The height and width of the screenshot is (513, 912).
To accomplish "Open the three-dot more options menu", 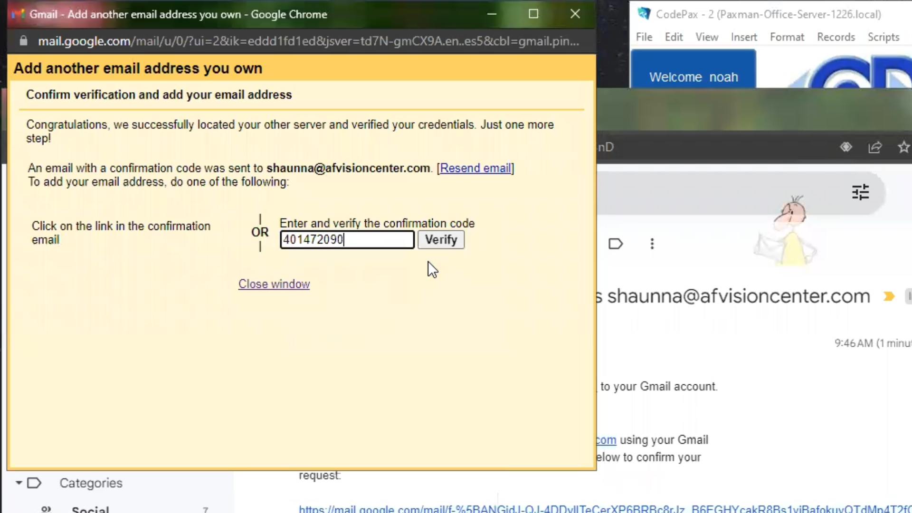I will (x=652, y=244).
